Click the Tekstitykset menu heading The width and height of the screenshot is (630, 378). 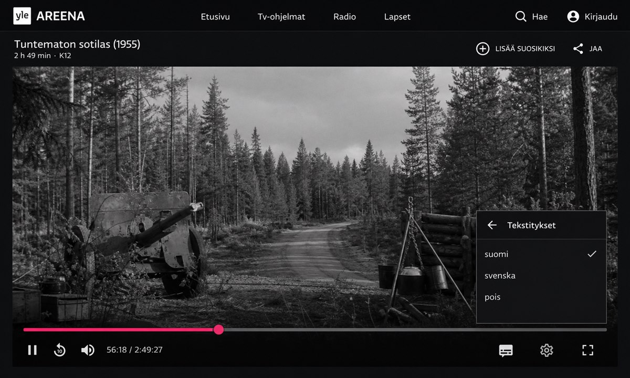[531, 225]
